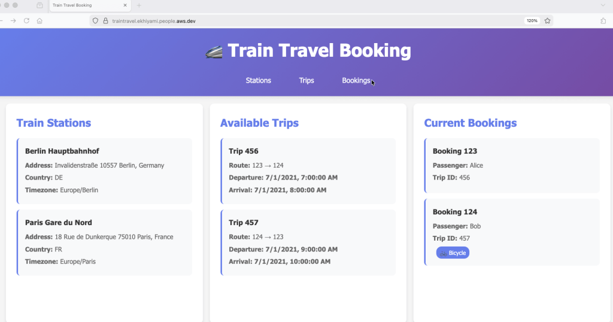The image size is (613, 322).
Task: Click the browser reload icon
Action: pos(26,20)
